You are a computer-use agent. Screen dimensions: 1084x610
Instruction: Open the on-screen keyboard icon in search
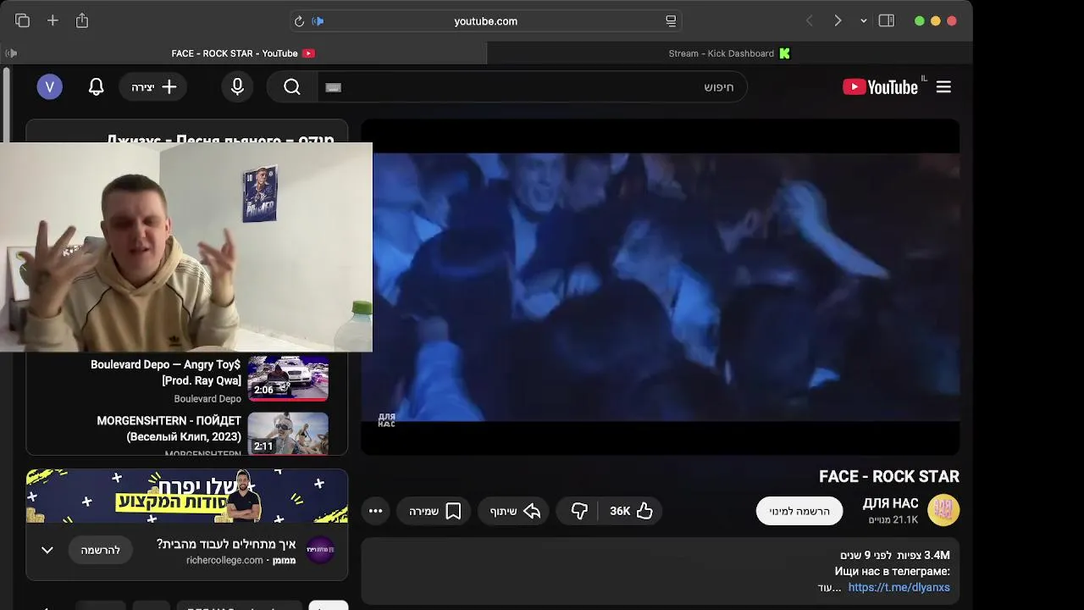click(333, 87)
